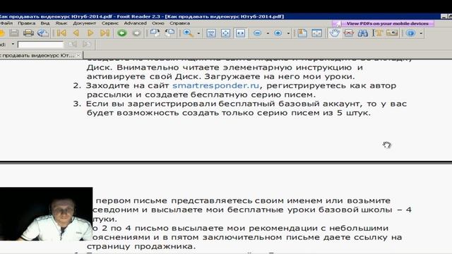
Task: Rotate the page counterclockwise
Action: coord(170,33)
